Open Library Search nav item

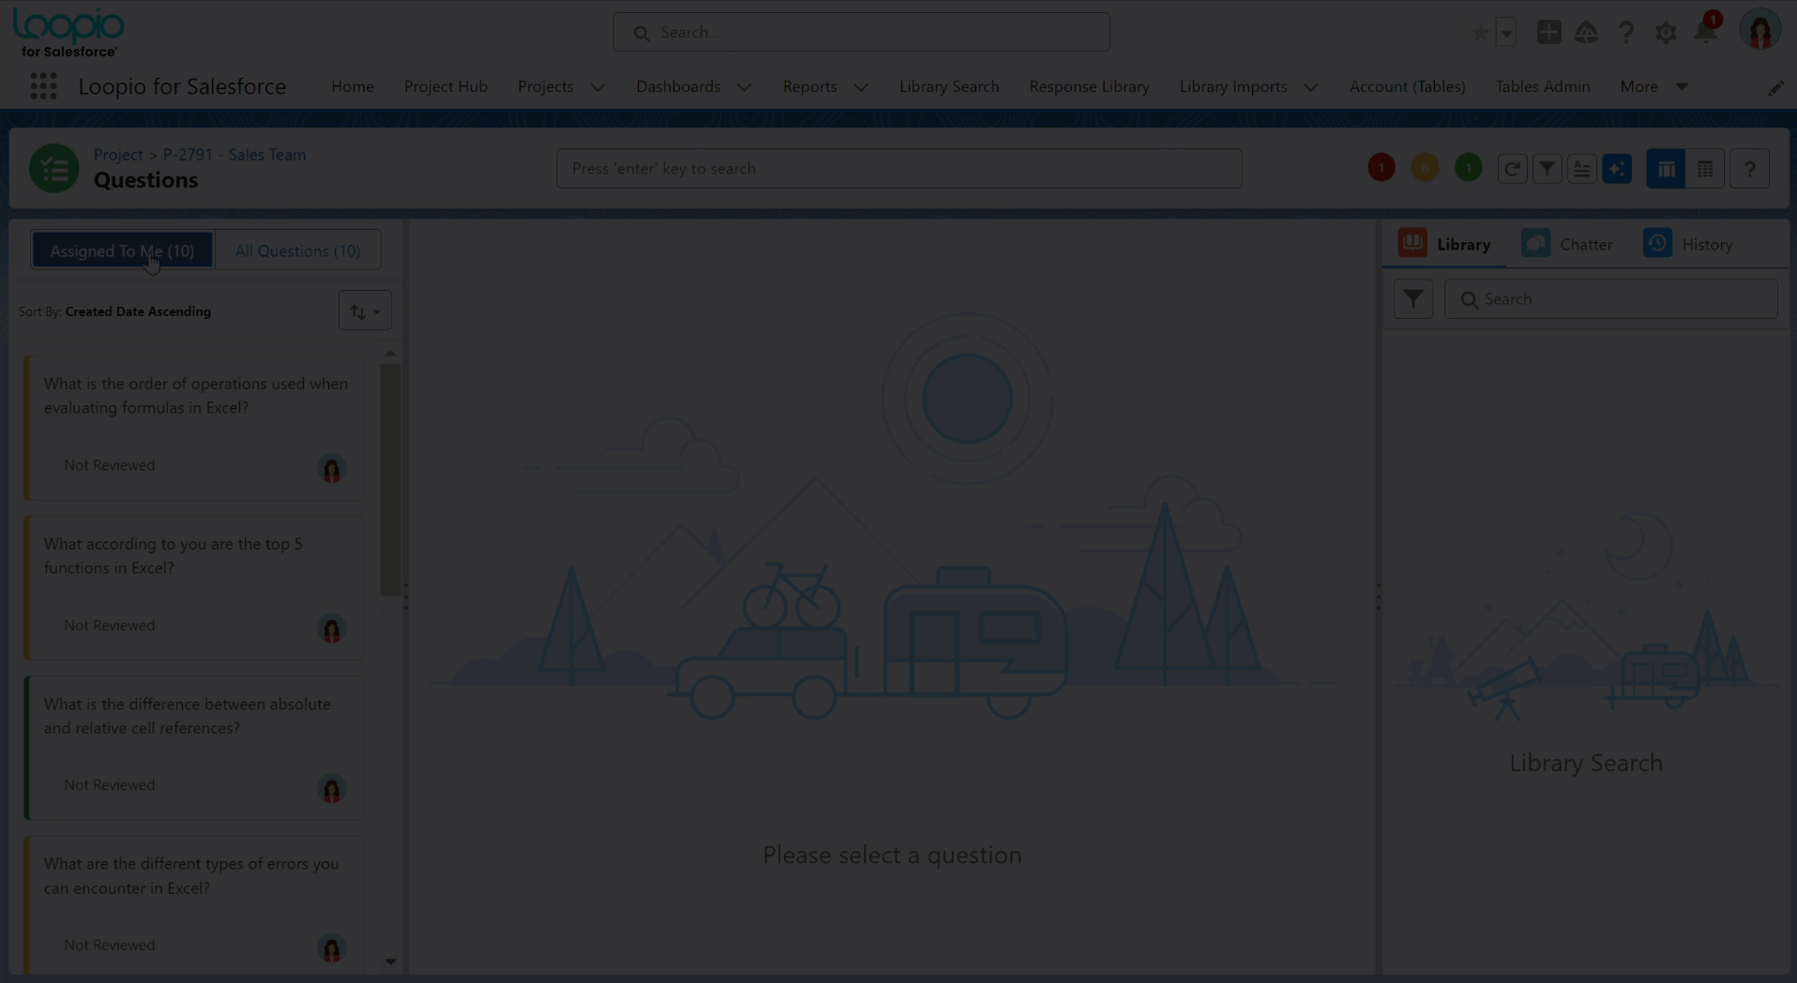(x=949, y=86)
